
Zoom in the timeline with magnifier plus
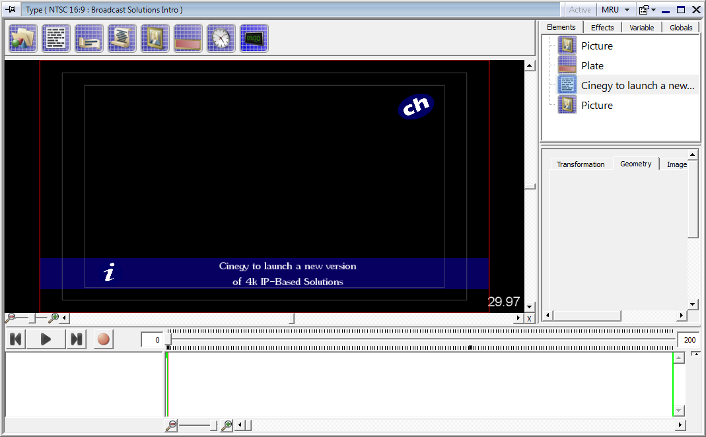click(227, 425)
